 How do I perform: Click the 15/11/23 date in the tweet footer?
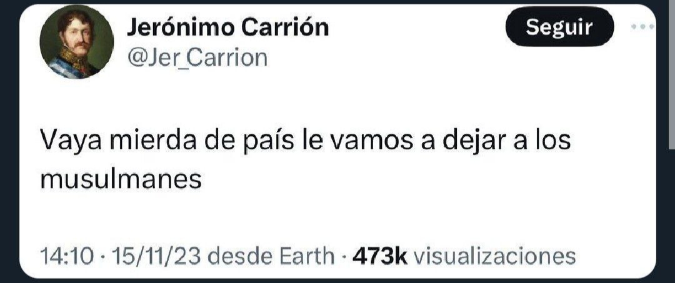click(156, 256)
